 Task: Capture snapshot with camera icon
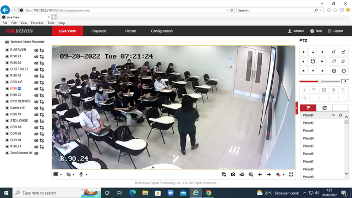coord(233,174)
